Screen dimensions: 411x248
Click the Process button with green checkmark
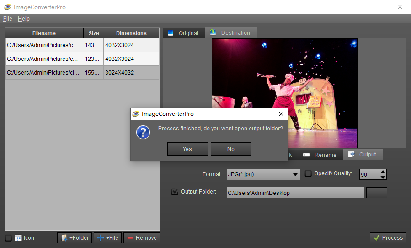click(388, 238)
